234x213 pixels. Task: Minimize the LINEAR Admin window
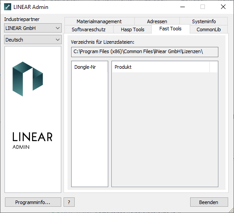click(183, 7)
